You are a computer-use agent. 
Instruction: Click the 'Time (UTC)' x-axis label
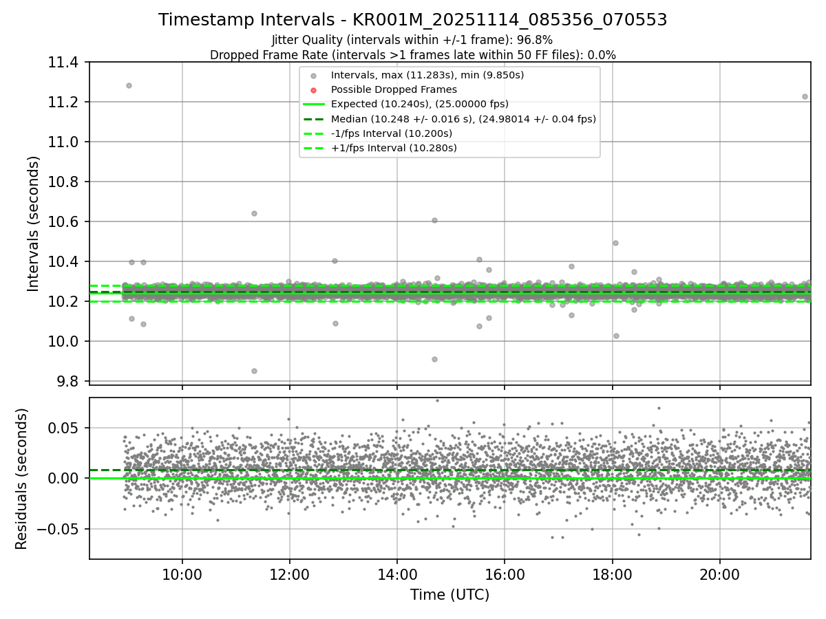tap(449, 595)
